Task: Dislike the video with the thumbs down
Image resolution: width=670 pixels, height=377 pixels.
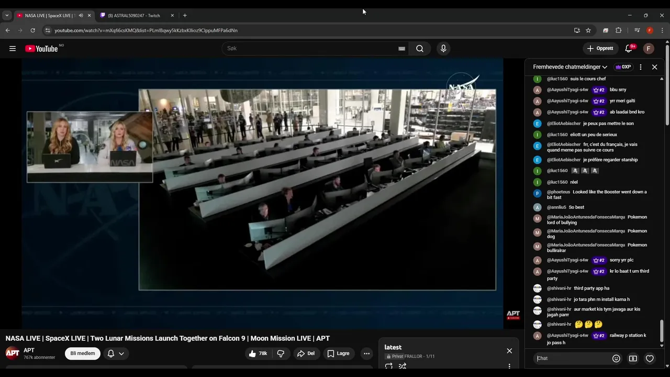Action: pyautogui.click(x=281, y=353)
